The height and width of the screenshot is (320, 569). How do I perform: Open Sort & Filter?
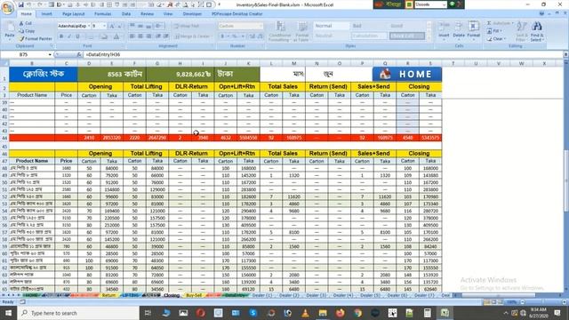522,31
